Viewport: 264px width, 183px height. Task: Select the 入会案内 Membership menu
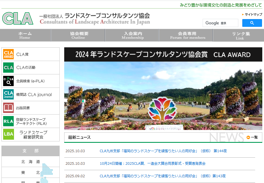click(x=133, y=35)
